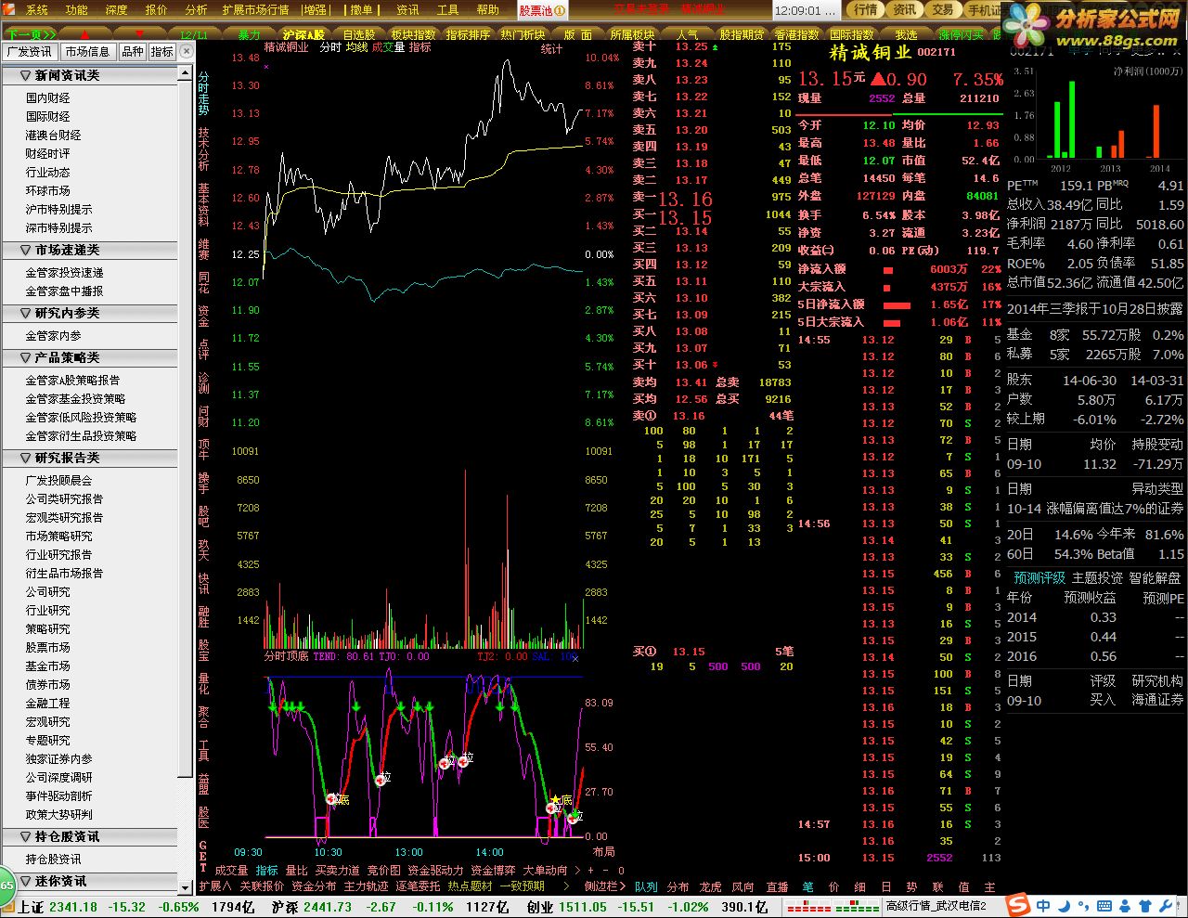This screenshot has height=918, width=1188.
Task: Collapse the 研究内参类 section
Action: pyautogui.click(x=89, y=313)
